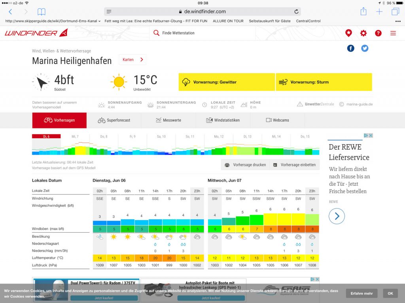This screenshot has width=405, height=303.
Task: Open the Windstatistiken tab
Action: tap(223, 120)
